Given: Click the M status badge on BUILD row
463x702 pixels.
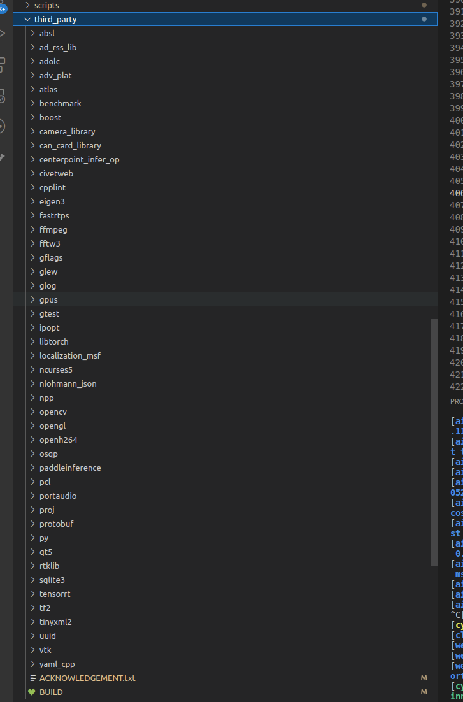Looking at the screenshot, I should (424, 692).
